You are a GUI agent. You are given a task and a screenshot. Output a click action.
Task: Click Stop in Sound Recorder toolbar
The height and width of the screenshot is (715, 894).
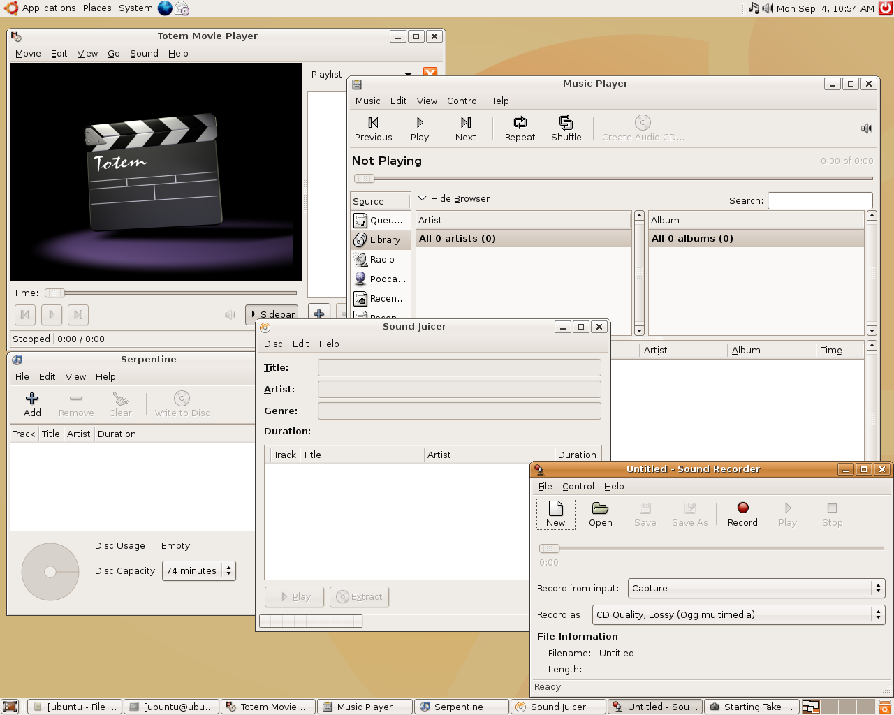pyautogui.click(x=832, y=514)
